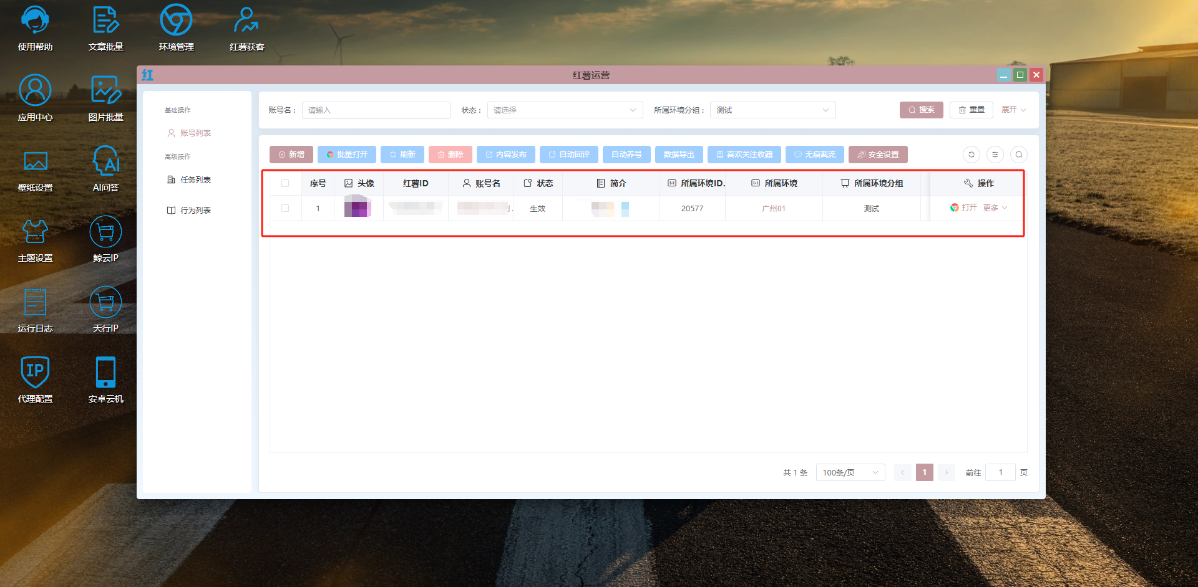The width and height of the screenshot is (1198, 587).
Task: Expand the 更多 menu in row 1
Action: 995,208
